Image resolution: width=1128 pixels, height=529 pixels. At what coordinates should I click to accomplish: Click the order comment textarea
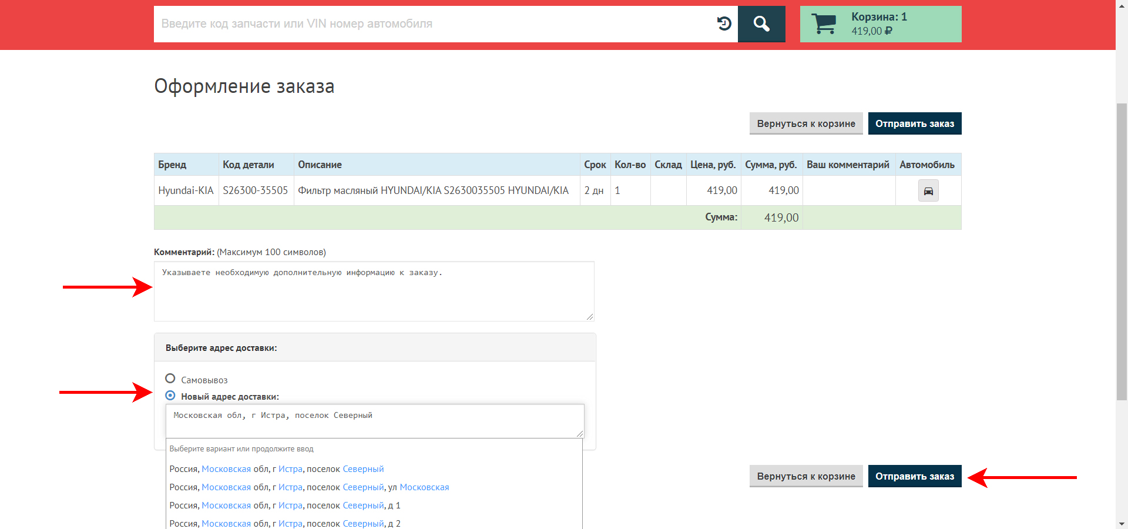pyautogui.click(x=374, y=292)
